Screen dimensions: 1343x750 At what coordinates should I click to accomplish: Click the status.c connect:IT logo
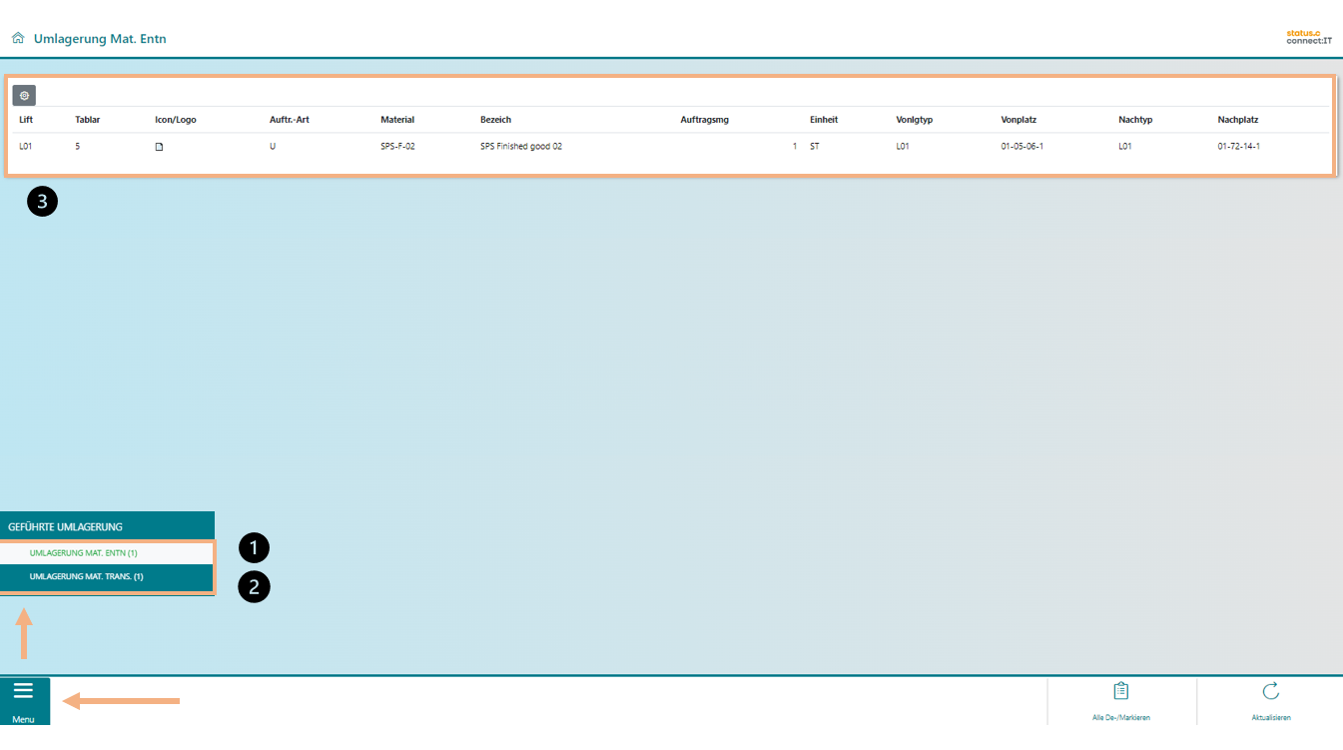coord(1308,37)
